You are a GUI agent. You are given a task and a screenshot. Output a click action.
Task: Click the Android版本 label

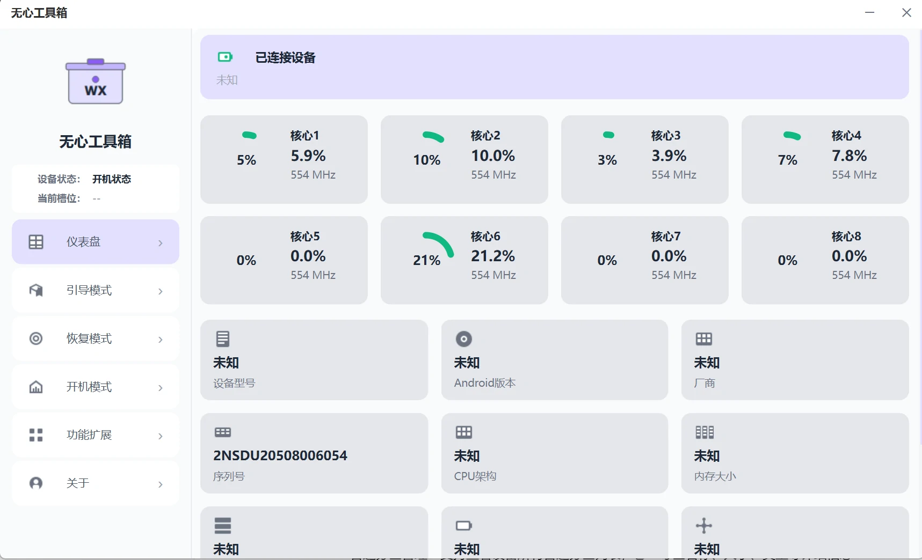[x=485, y=383]
